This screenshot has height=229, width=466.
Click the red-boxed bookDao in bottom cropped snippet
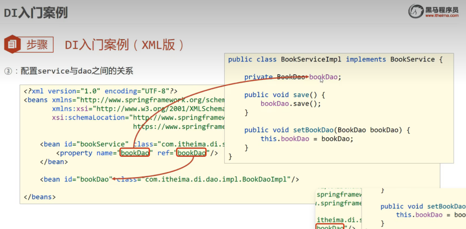330,227
